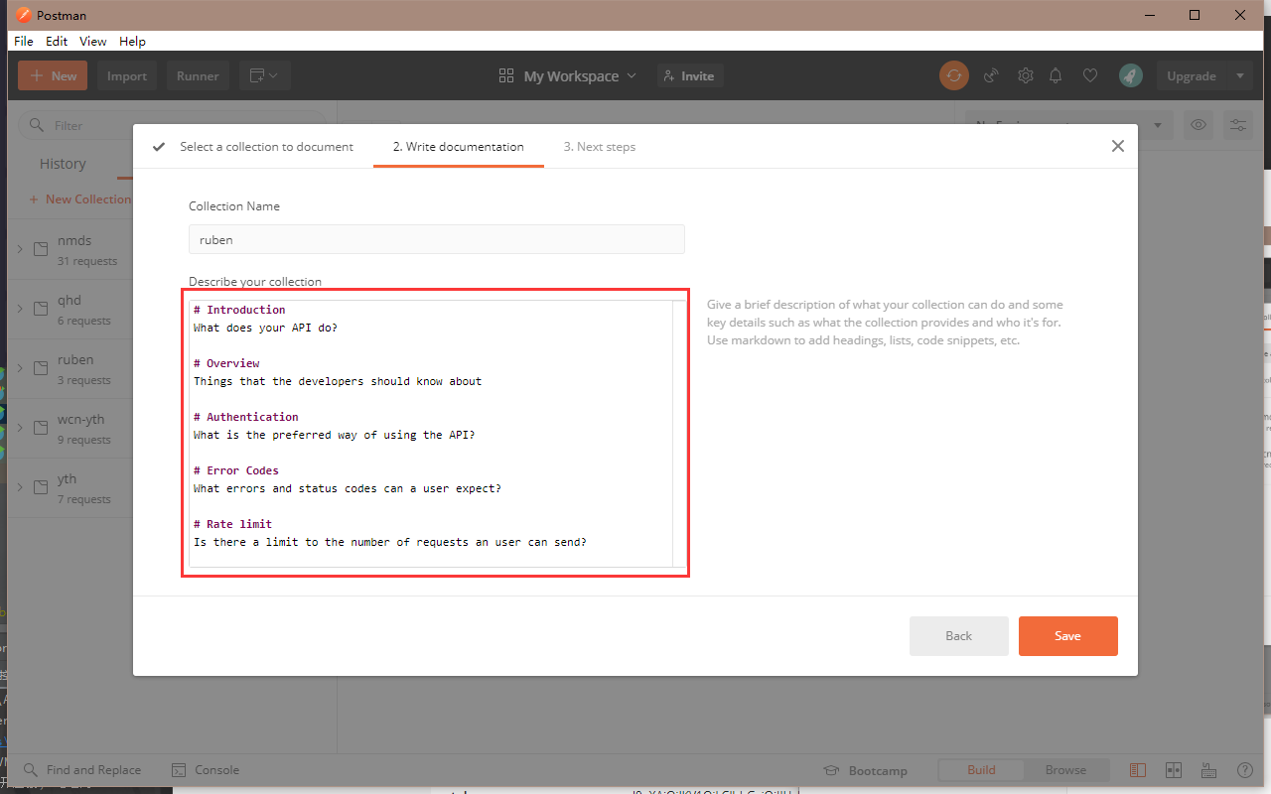Screen dimensions: 1271x794
Task: Expand the ruben collection chevron
Action: click(x=20, y=368)
